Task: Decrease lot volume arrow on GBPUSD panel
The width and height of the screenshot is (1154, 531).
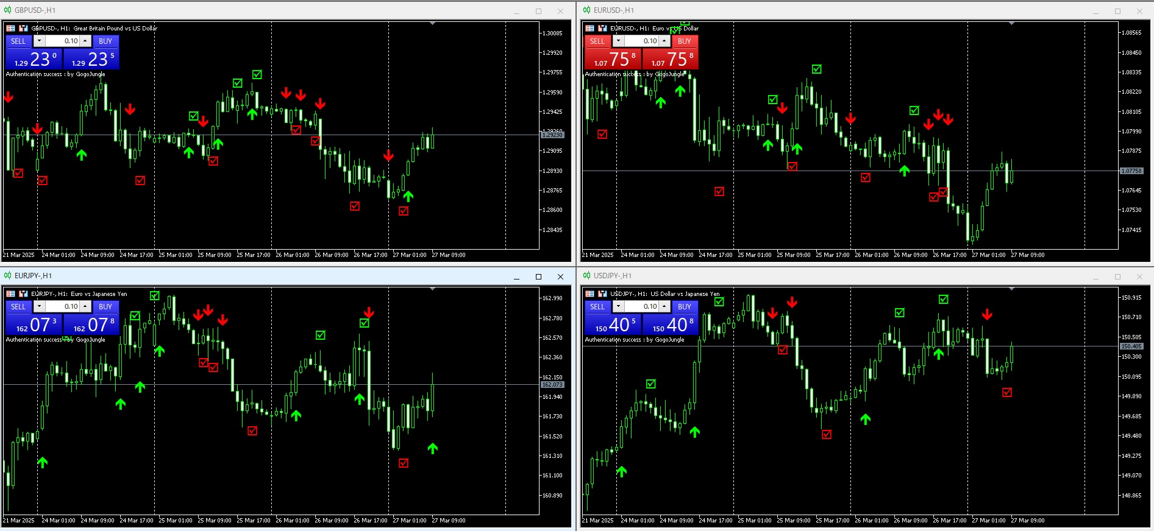Action: 39,41
